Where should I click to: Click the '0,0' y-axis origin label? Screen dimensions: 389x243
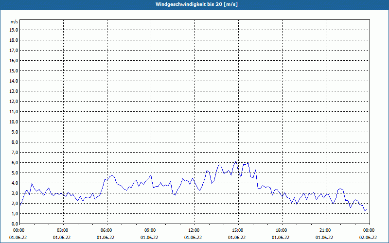pyautogui.click(x=15, y=224)
